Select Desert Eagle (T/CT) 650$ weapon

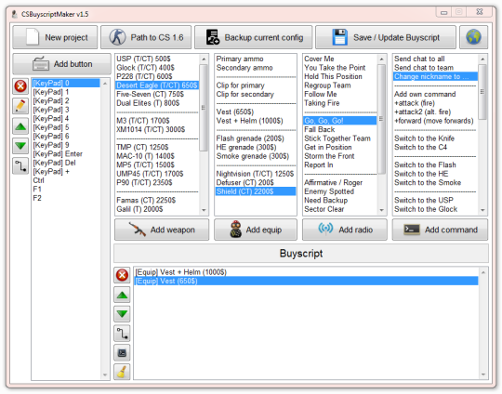[x=157, y=85]
